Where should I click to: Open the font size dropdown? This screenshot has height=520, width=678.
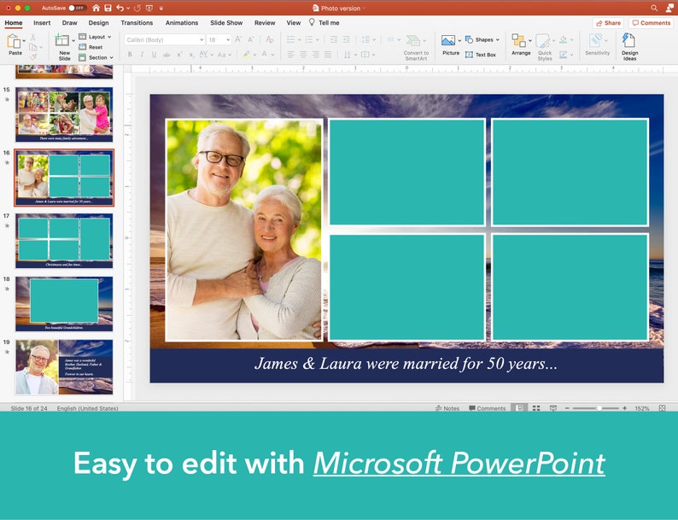point(228,40)
